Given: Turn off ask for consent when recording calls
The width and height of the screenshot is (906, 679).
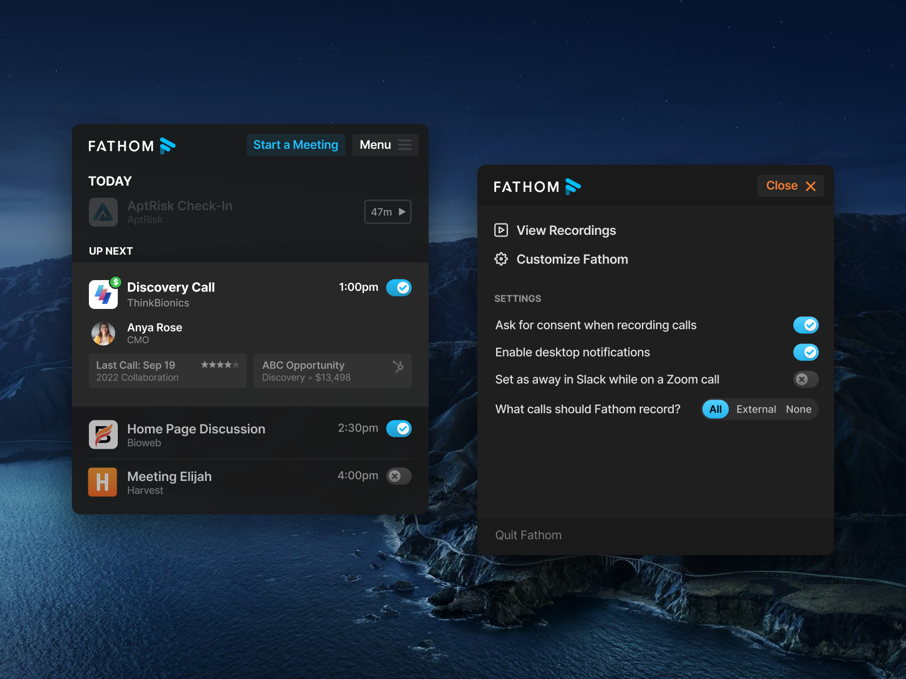Looking at the screenshot, I should coord(806,325).
